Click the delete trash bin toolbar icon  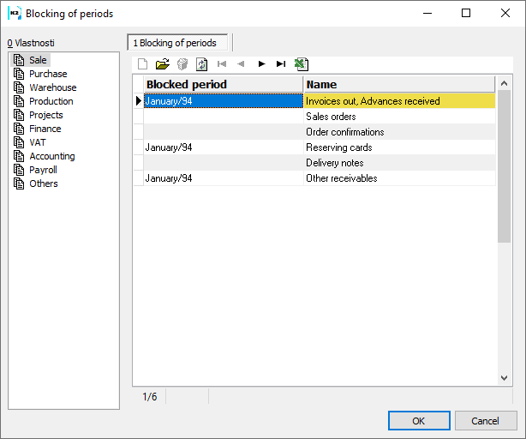(x=182, y=63)
